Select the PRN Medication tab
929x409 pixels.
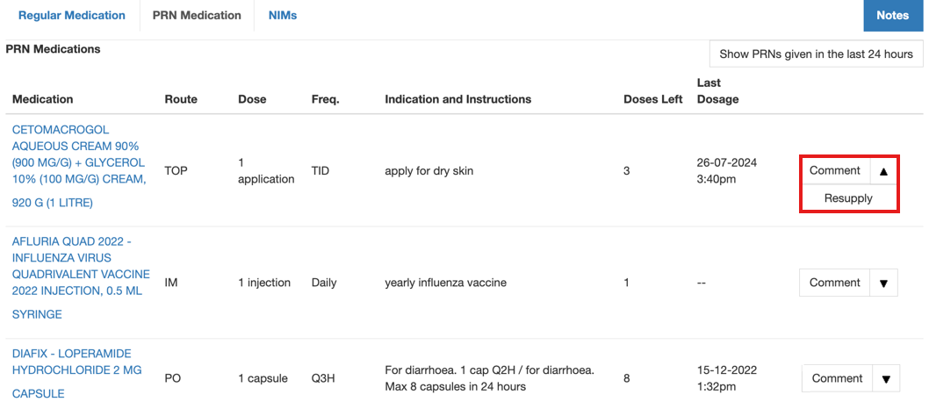click(x=197, y=16)
